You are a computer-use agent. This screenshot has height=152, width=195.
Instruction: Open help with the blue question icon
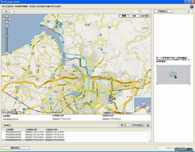coord(192,7)
